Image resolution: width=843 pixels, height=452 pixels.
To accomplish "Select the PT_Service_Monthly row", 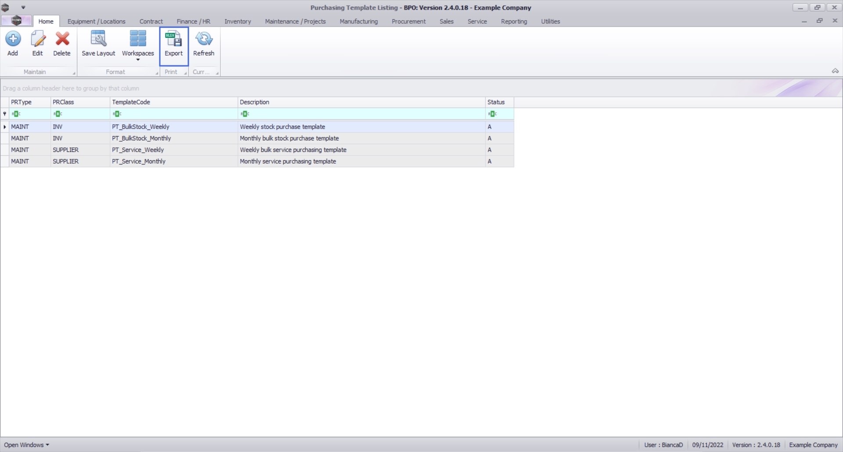I will tap(257, 161).
